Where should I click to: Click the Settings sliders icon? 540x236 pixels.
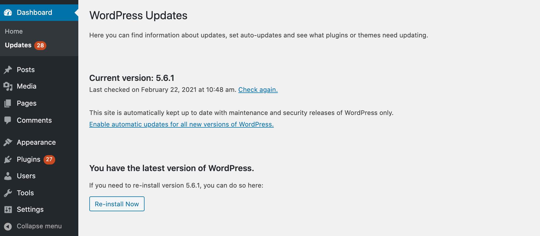point(8,210)
